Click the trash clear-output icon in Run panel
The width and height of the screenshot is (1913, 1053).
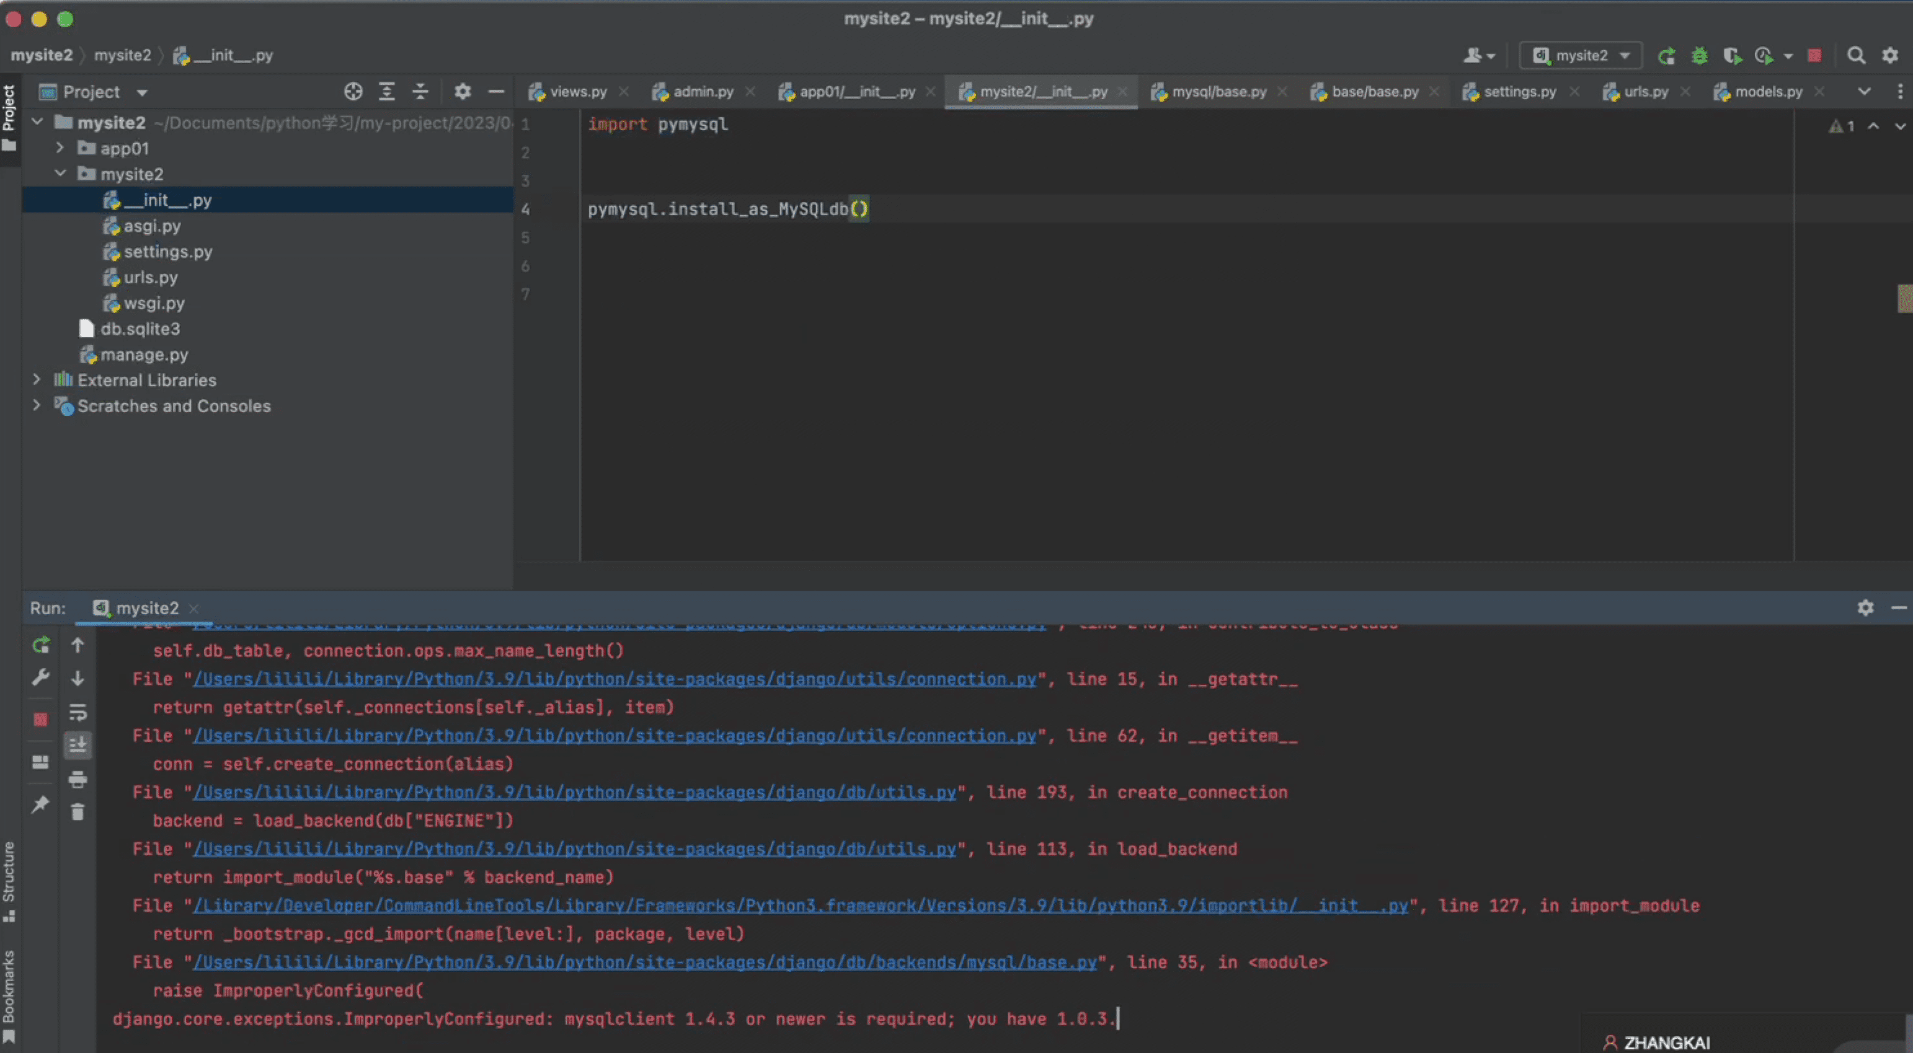[x=78, y=812]
